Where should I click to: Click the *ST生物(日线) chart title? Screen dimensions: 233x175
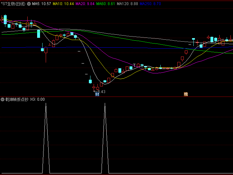(13, 4)
